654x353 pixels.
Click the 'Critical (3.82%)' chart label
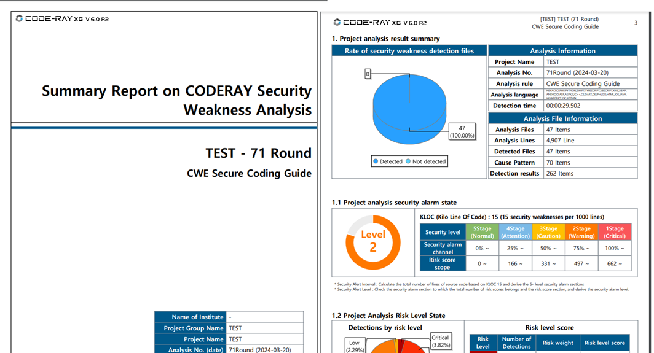[441, 341]
